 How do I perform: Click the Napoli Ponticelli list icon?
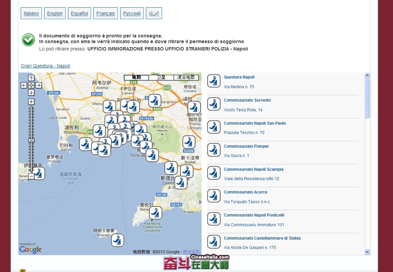[x=214, y=219]
